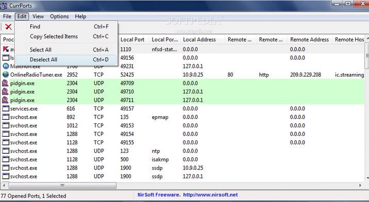
Task: Open the Help menu
Action: pos(80,16)
